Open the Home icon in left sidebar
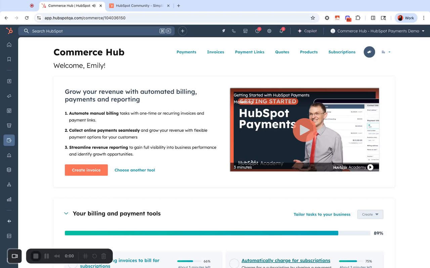This screenshot has height=268, width=430. [x=9, y=45]
